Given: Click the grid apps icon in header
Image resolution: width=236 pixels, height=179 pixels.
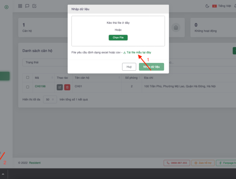Looking at the screenshot, I should click(x=20, y=6).
